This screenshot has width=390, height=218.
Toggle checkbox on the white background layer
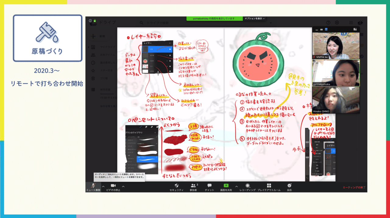pyautogui.click(x=170, y=71)
